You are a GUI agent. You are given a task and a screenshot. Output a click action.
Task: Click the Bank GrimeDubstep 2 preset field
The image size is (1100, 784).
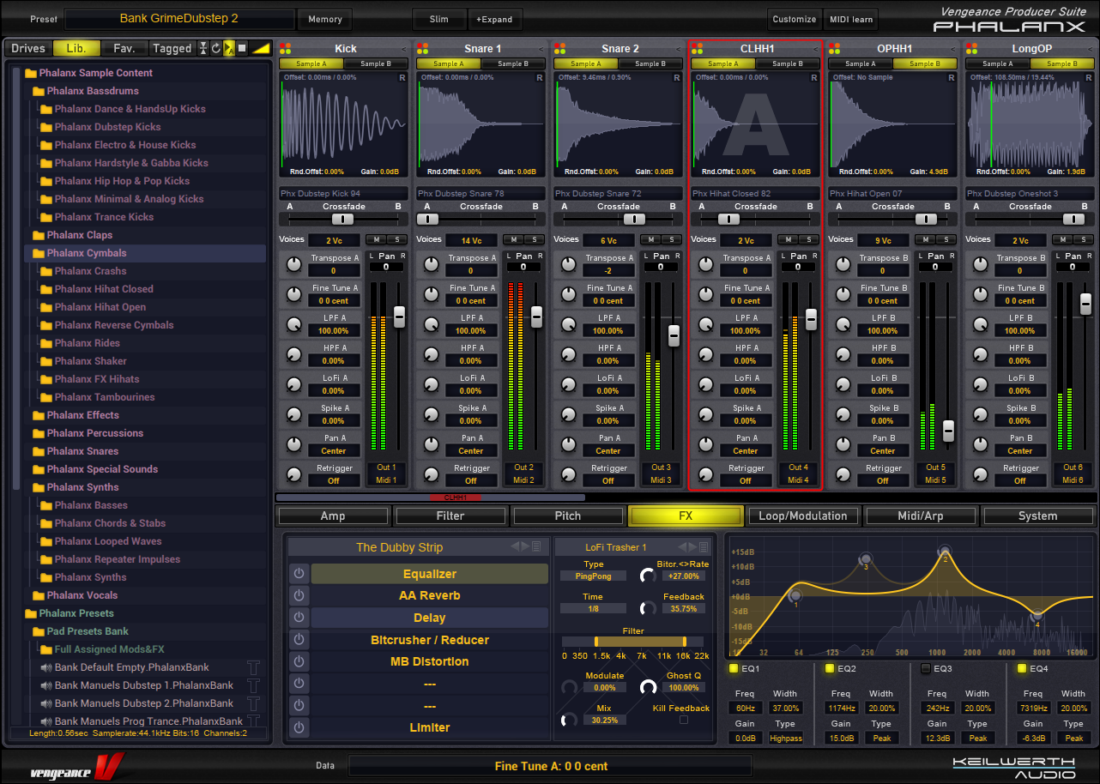coord(179,19)
